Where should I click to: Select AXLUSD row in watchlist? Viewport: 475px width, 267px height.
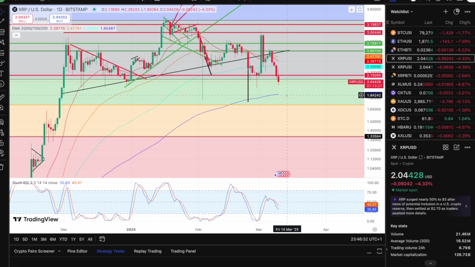tap(430, 136)
